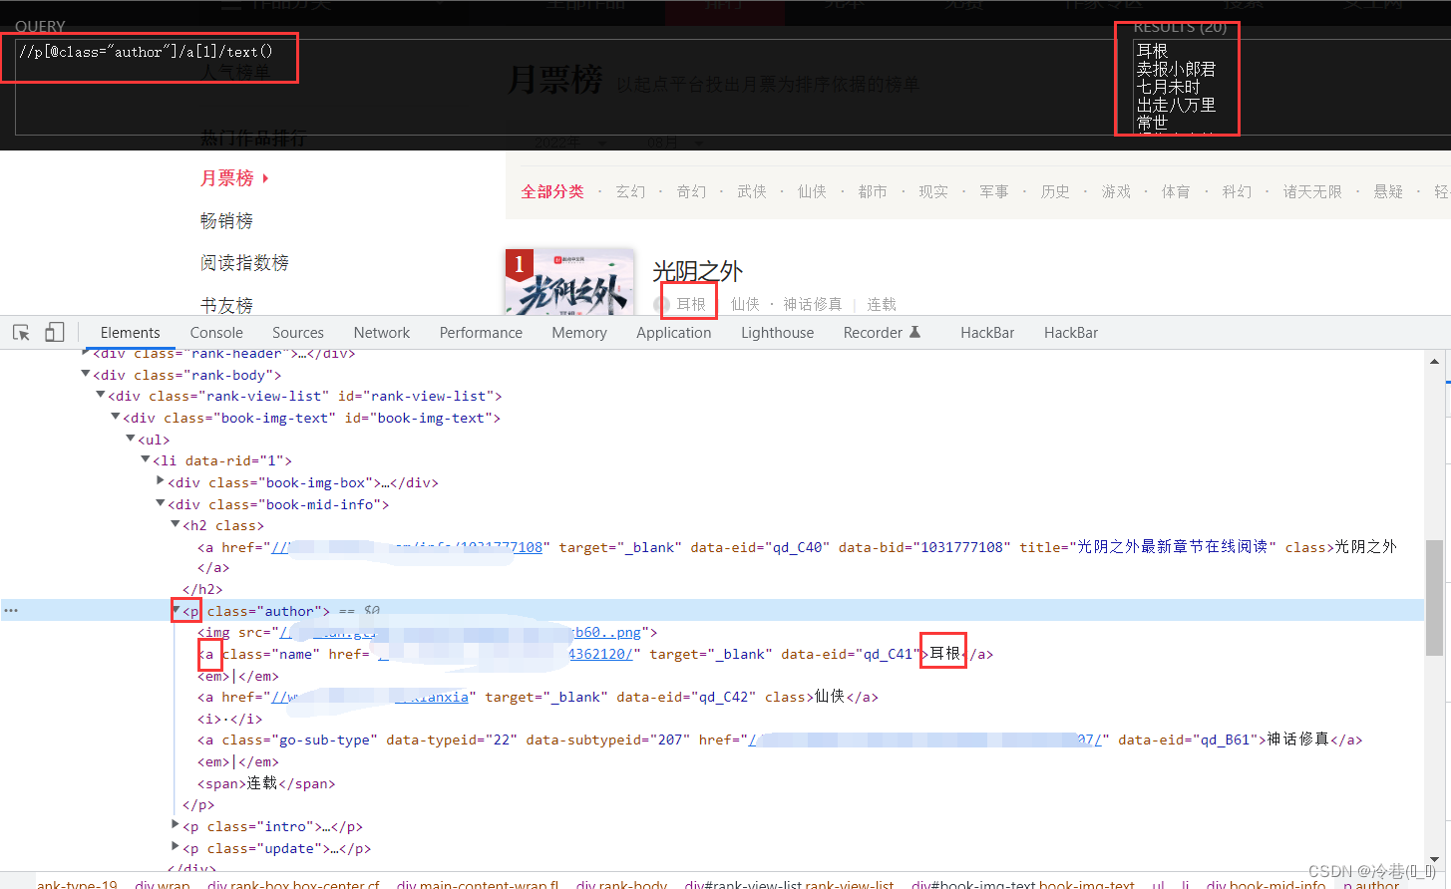
Task: Click the scrollbar down arrow in the Elements panel
Action: tap(1435, 859)
